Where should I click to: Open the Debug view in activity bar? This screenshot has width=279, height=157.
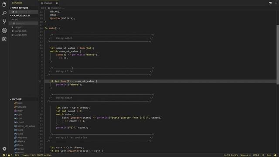[4, 31]
